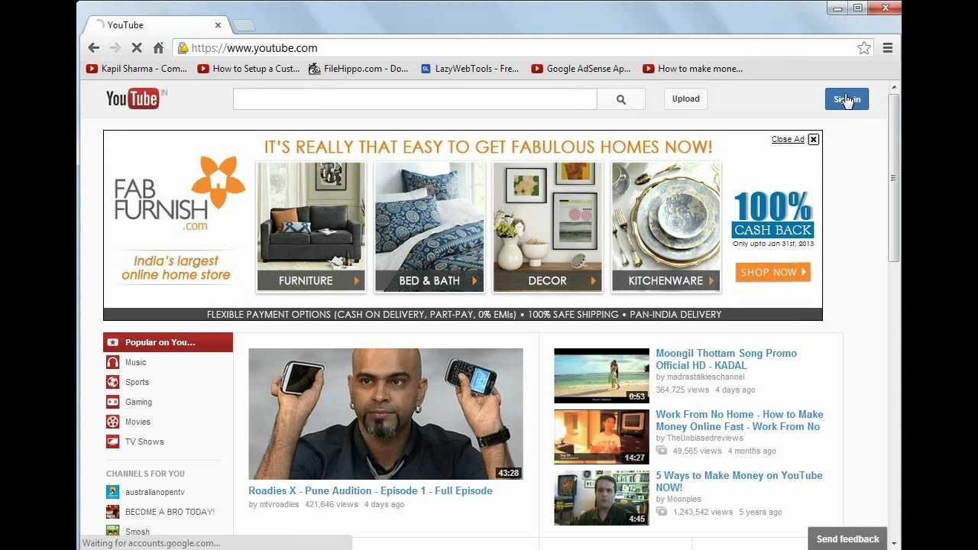Click the Fab Furnish logo

pos(179,194)
